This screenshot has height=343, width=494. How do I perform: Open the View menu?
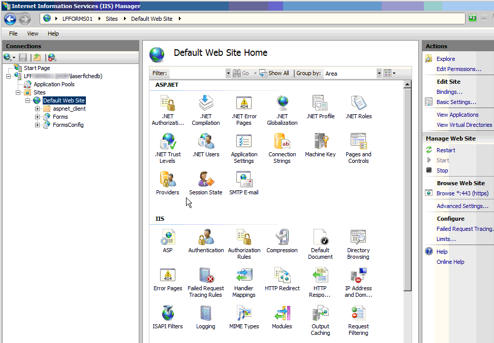33,33
